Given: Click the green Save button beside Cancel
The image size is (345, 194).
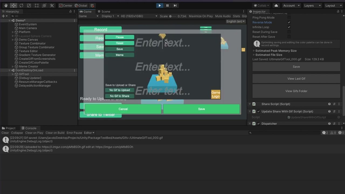Looking at the screenshot, I should [201, 109].
